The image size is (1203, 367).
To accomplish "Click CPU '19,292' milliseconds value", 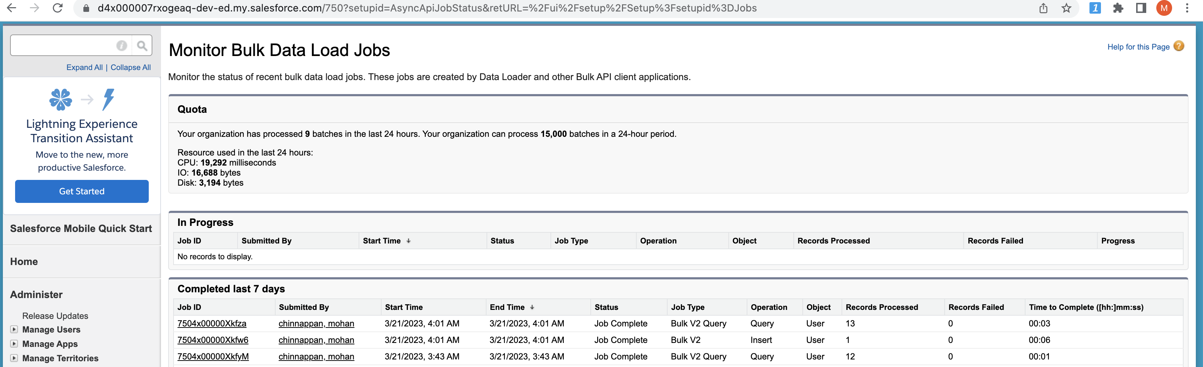I will (x=213, y=162).
